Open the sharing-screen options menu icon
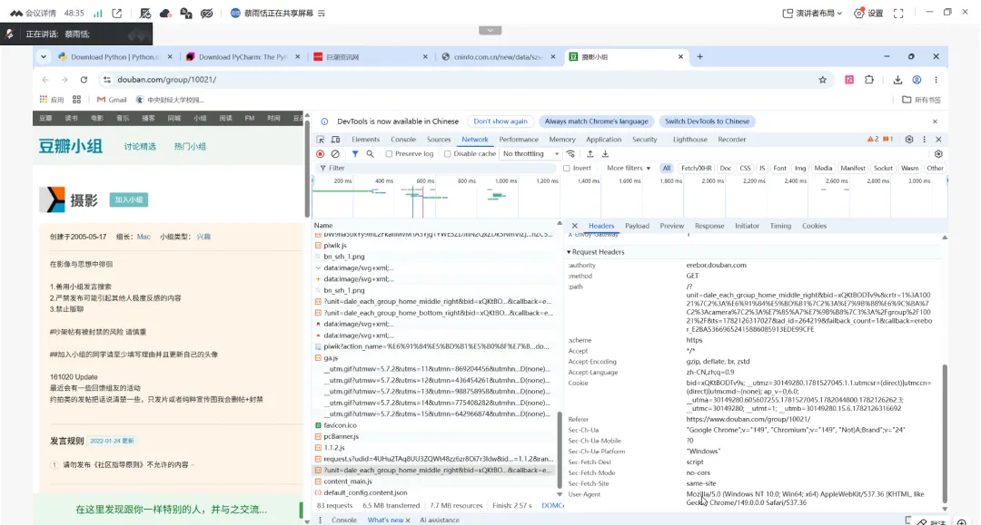 click(321, 13)
